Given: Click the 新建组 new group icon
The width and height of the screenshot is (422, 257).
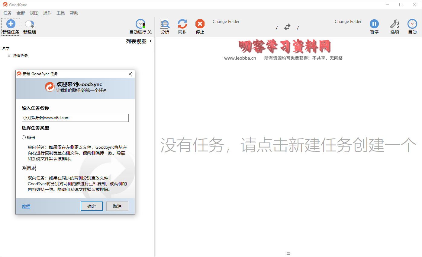Looking at the screenshot, I should (x=29, y=24).
